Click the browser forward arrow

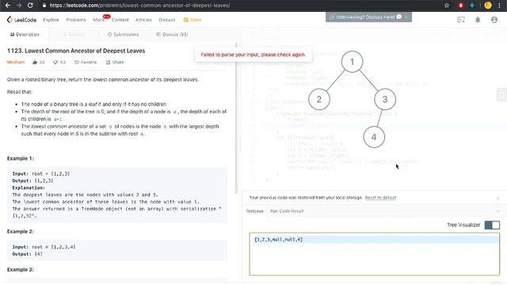click(x=19, y=6)
